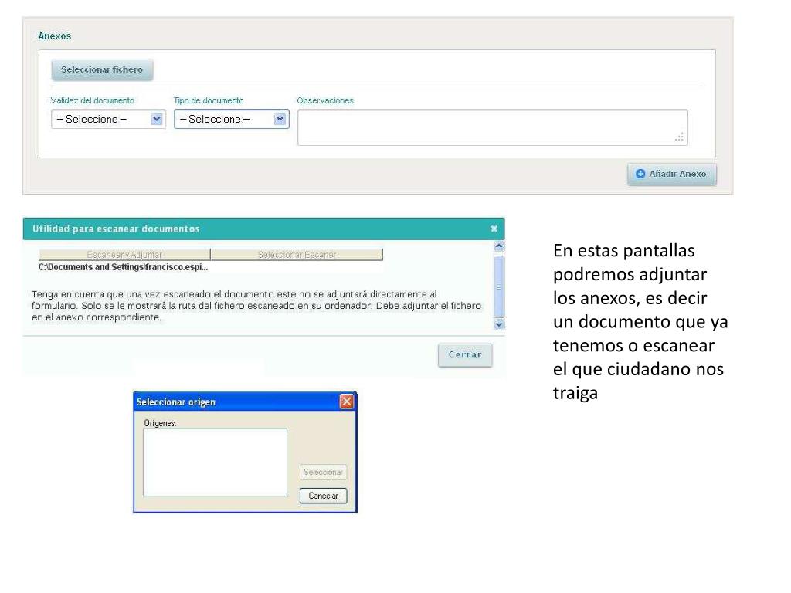Focus the Observaciones text area

pos(492,127)
